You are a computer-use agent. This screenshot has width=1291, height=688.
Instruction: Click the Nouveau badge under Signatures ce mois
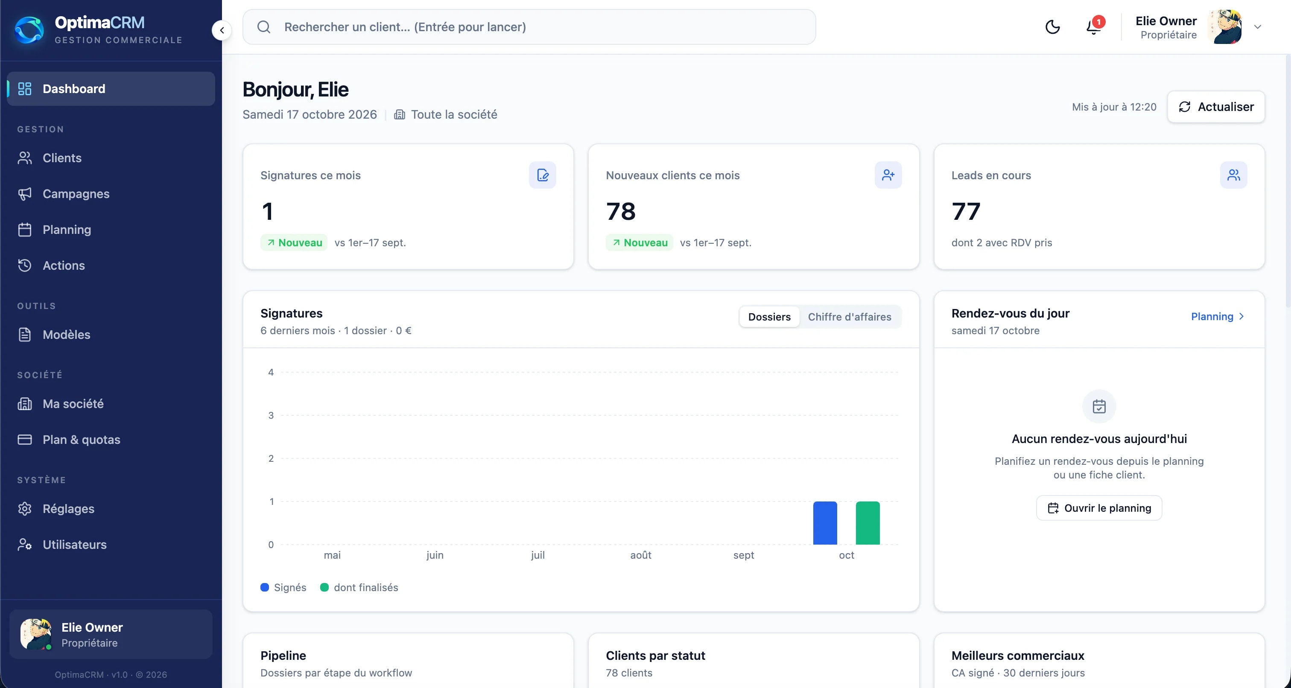pyautogui.click(x=294, y=242)
